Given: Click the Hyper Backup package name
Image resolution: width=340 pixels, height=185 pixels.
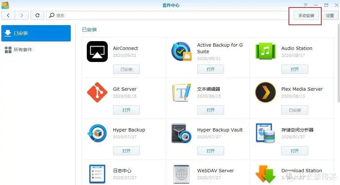Looking at the screenshot, I should tap(129, 130).
